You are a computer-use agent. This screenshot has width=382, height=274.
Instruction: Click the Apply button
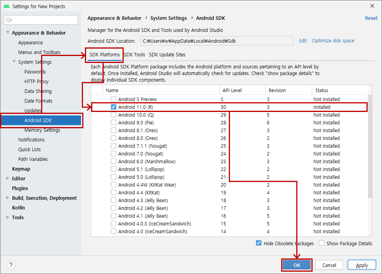tap(362, 265)
